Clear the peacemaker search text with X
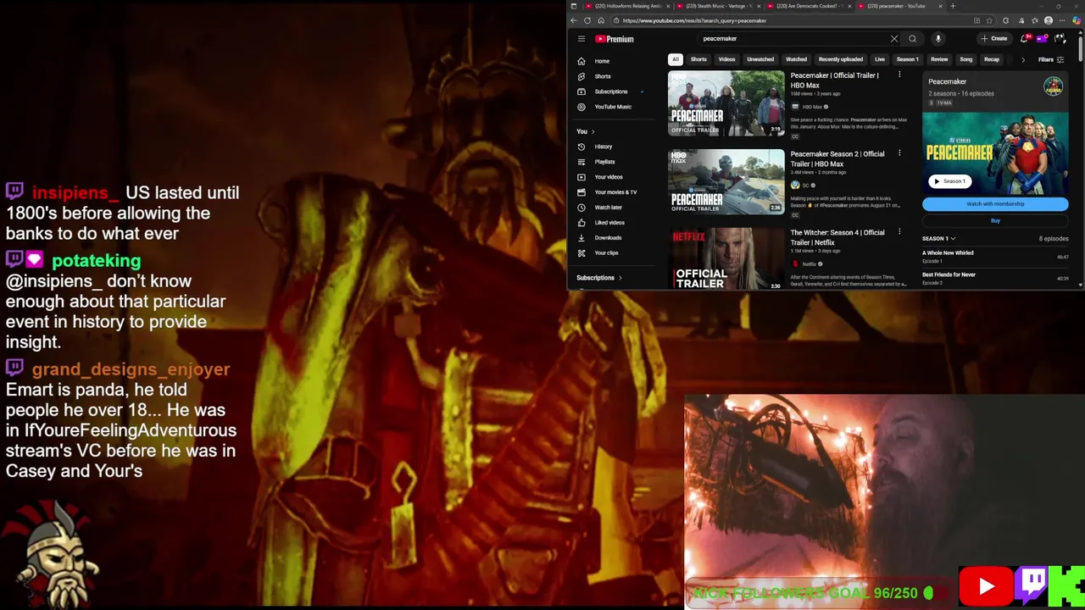Image resolution: width=1085 pixels, height=610 pixels. [x=893, y=39]
